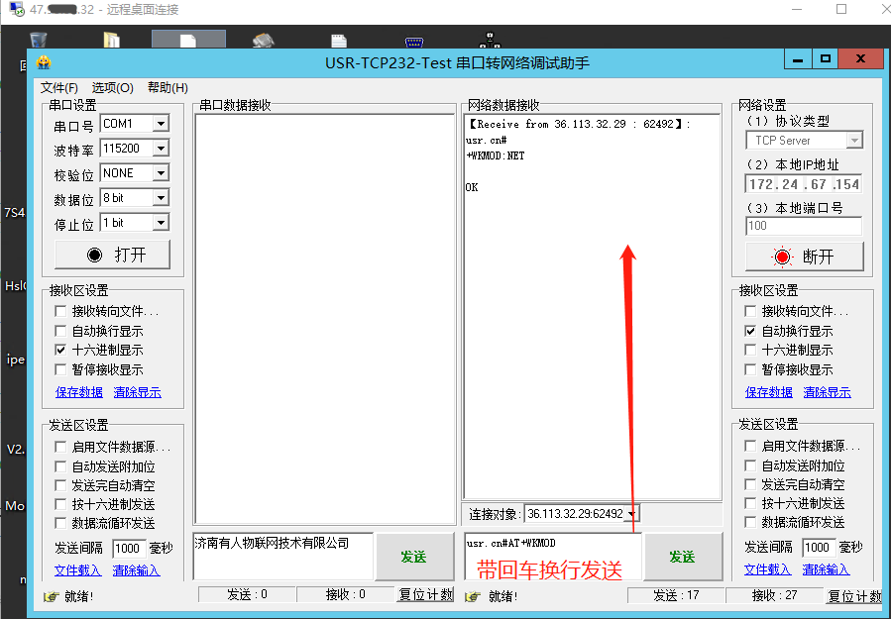Click serial side 发送 button
The image size is (891, 619).
pyautogui.click(x=415, y=557)
